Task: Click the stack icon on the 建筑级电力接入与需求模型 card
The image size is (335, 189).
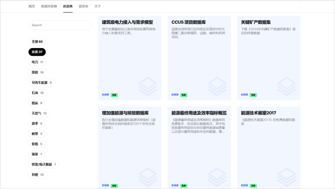Action: coord(147,86)
